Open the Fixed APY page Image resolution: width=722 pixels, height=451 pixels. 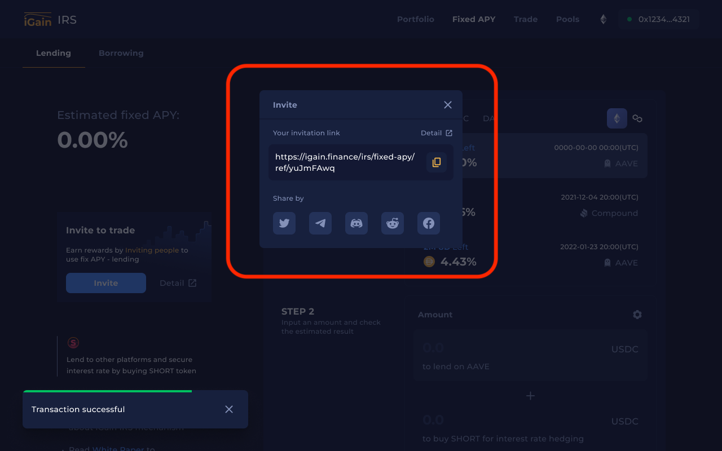click(474, 19)
